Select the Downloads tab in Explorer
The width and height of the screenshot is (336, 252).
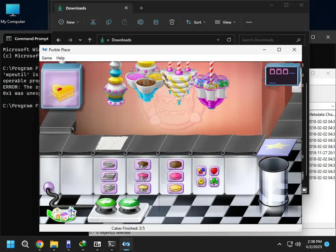click(x=93, y=8)
